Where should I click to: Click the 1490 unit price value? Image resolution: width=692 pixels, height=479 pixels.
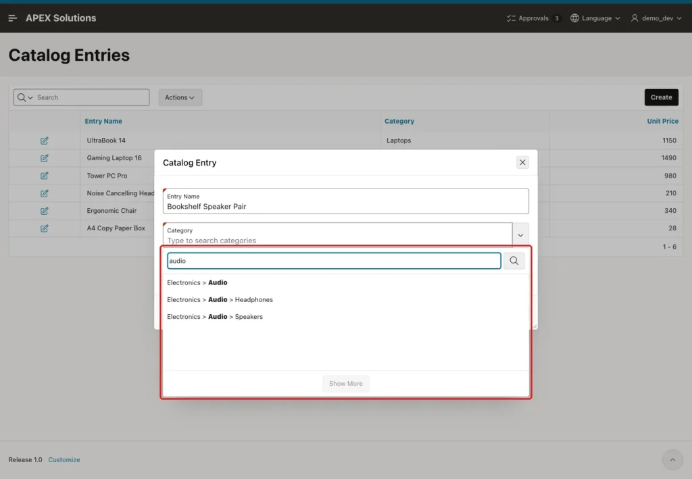[x=668, y=158]
